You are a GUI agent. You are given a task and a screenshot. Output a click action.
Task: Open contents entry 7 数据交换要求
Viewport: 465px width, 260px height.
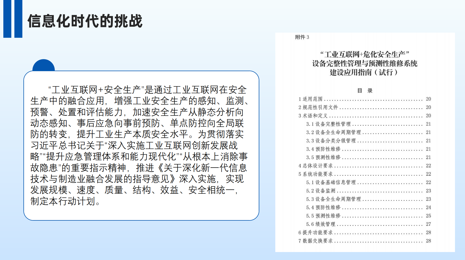(365, 241)
